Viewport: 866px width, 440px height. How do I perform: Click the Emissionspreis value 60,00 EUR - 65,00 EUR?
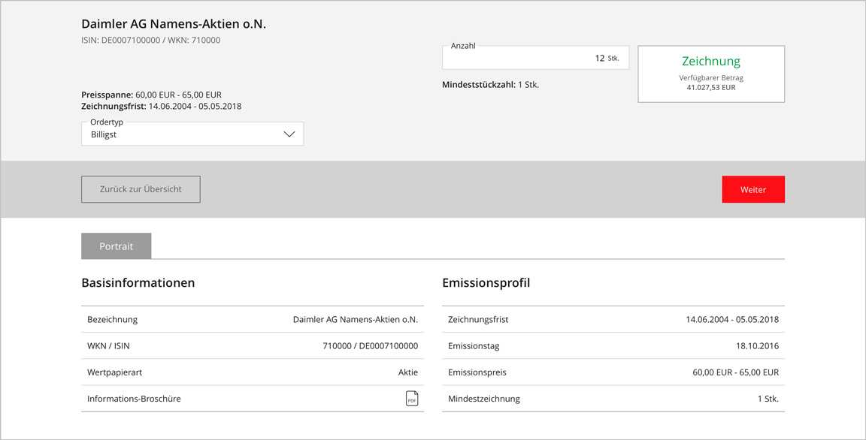pos(736,372)
